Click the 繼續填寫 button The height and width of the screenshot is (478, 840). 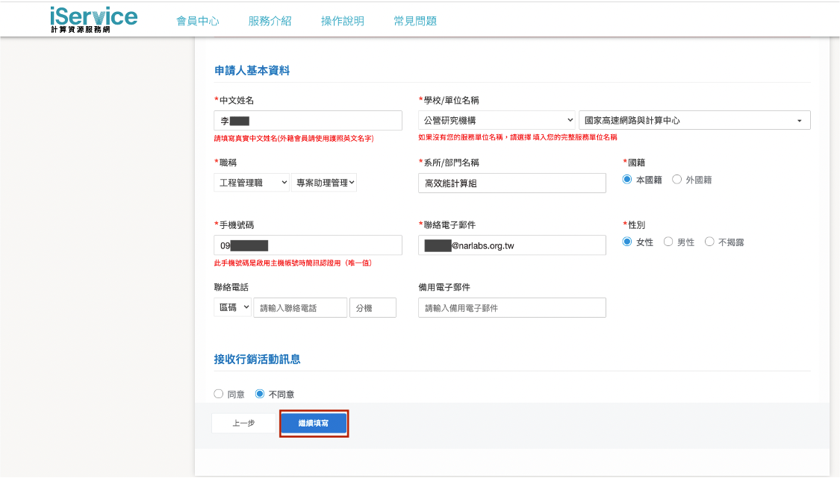tap(314, 424)
